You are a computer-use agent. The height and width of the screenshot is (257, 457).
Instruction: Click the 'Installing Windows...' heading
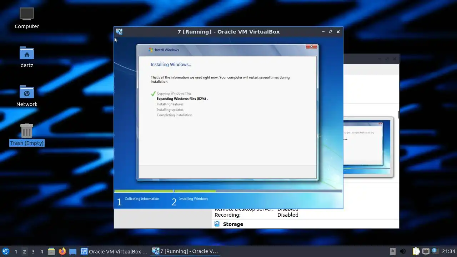pos(171,65)
